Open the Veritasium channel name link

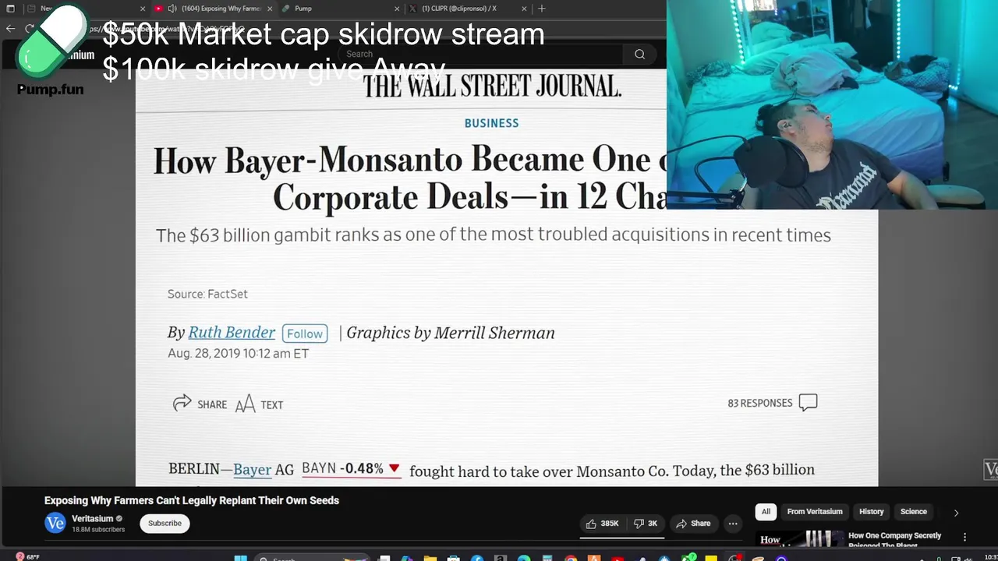[93, 519]
